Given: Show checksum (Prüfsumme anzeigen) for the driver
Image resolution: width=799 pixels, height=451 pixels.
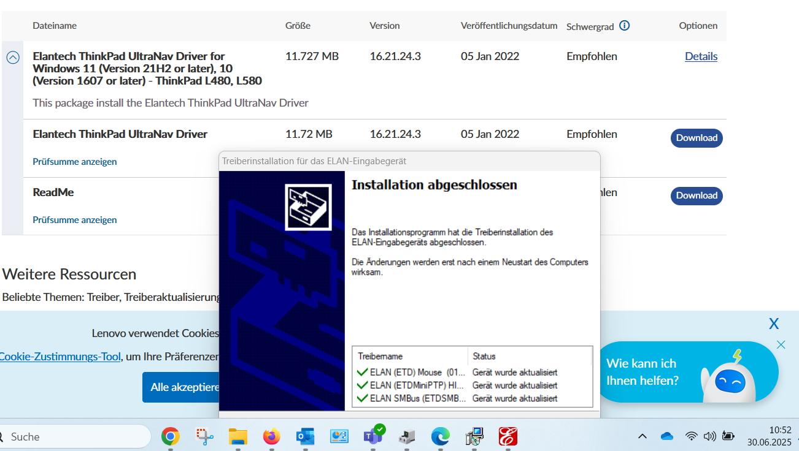Looking at the screenshot, I should point(75,162).
